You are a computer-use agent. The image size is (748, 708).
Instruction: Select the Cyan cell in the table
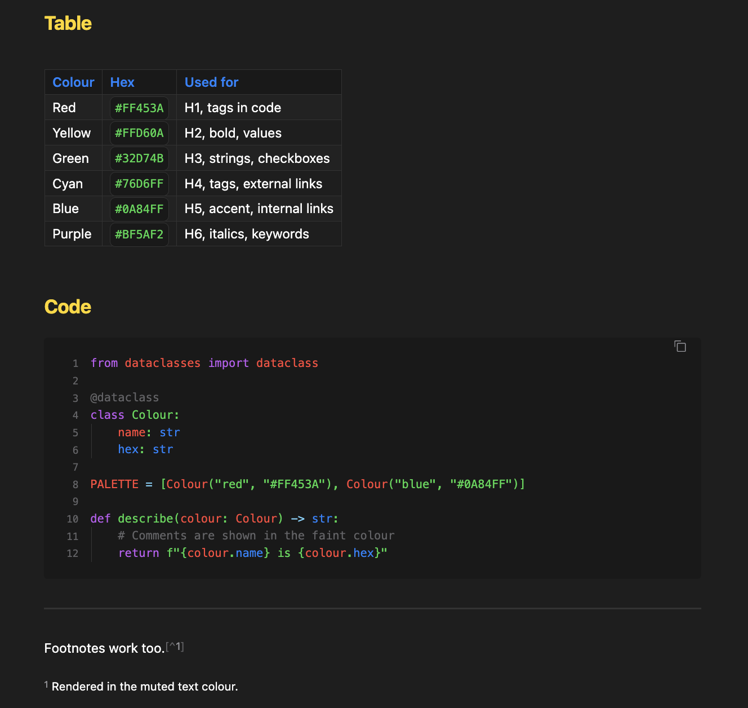click(73, 184)
